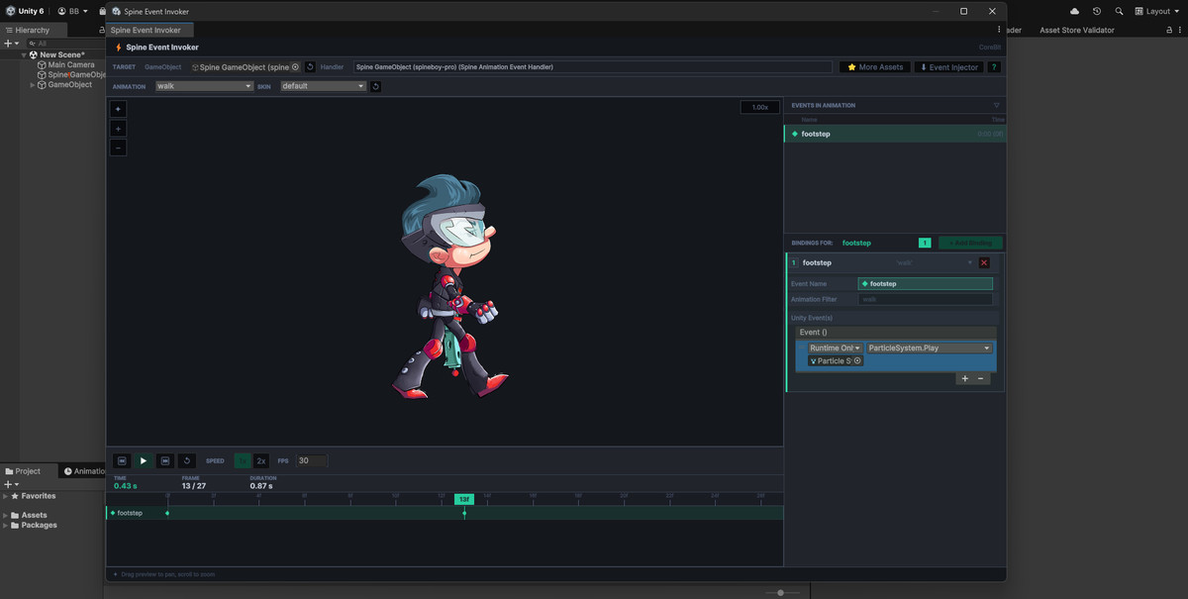The width and height of the screenshot is (1188, 599).
Task: Click the Hierarchy search field
Action: tap(65, 44)
